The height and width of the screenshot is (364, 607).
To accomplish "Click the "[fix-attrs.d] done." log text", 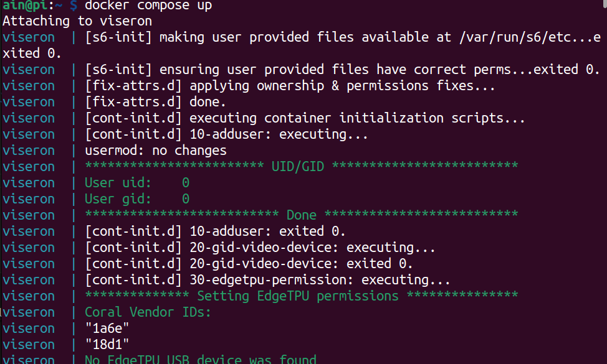I will 156,102.
